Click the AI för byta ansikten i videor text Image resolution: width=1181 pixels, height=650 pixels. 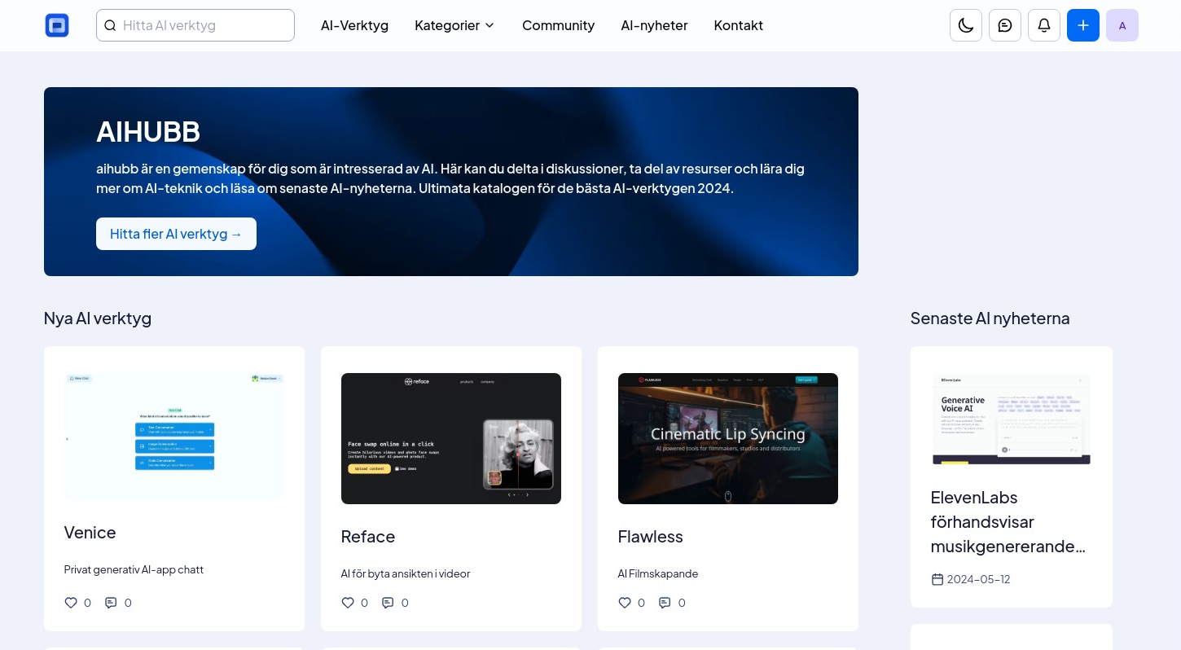coord(406,573)
